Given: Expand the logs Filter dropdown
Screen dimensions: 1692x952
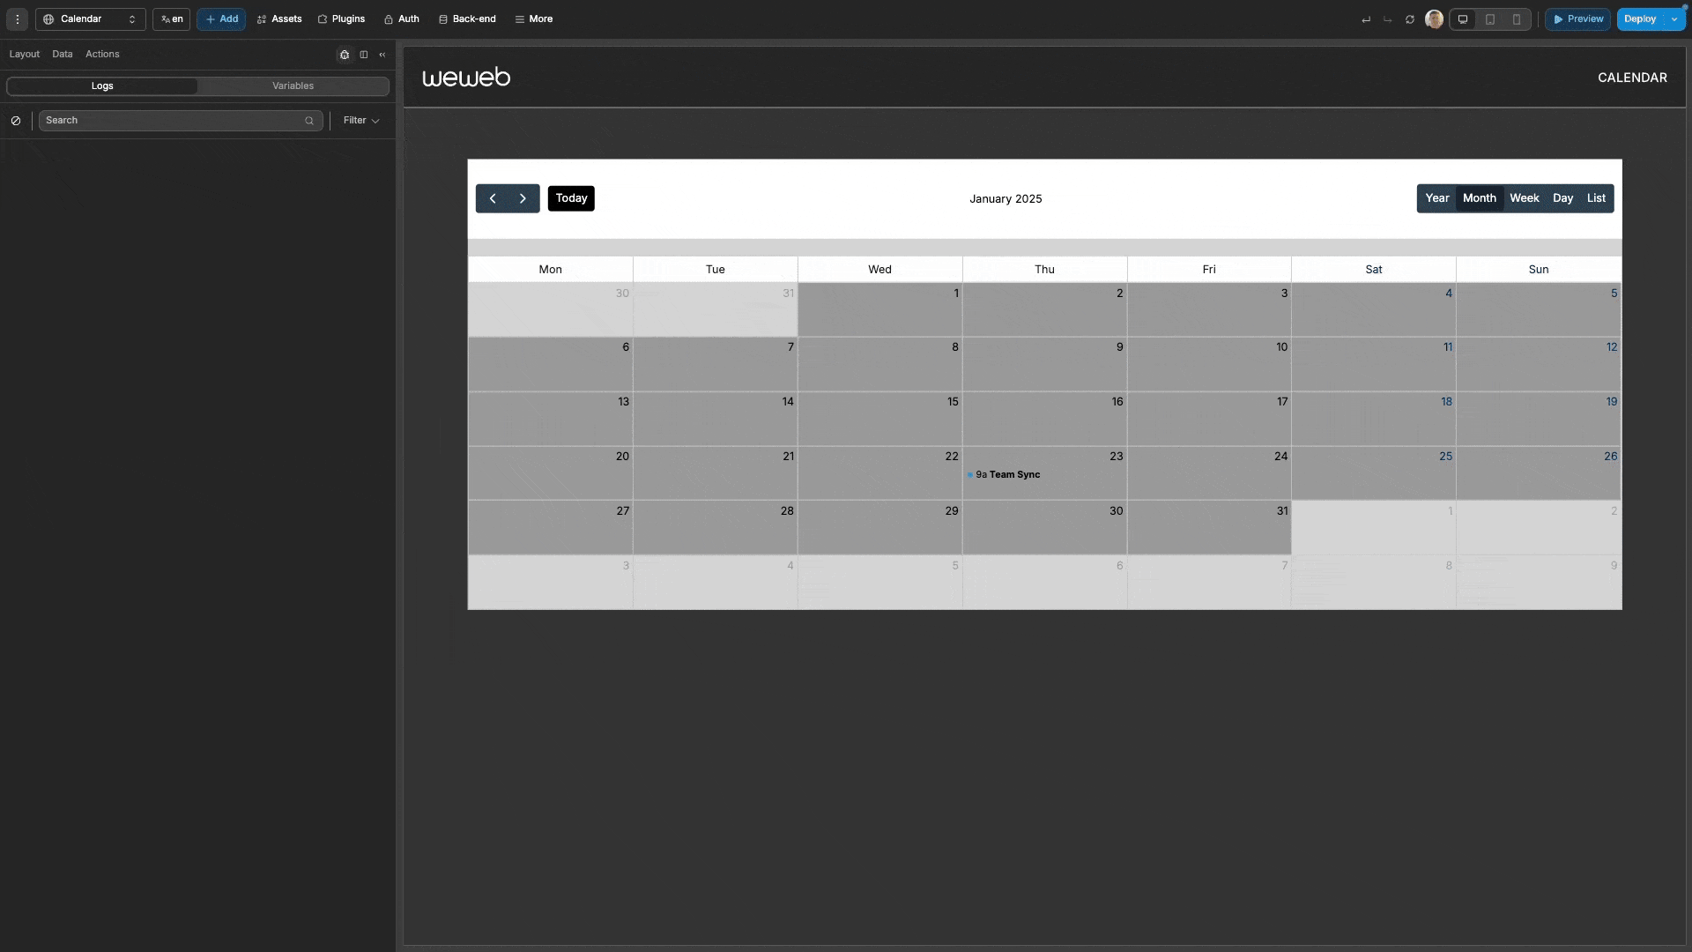Looking at the screenshot, I should click(361, 121).
